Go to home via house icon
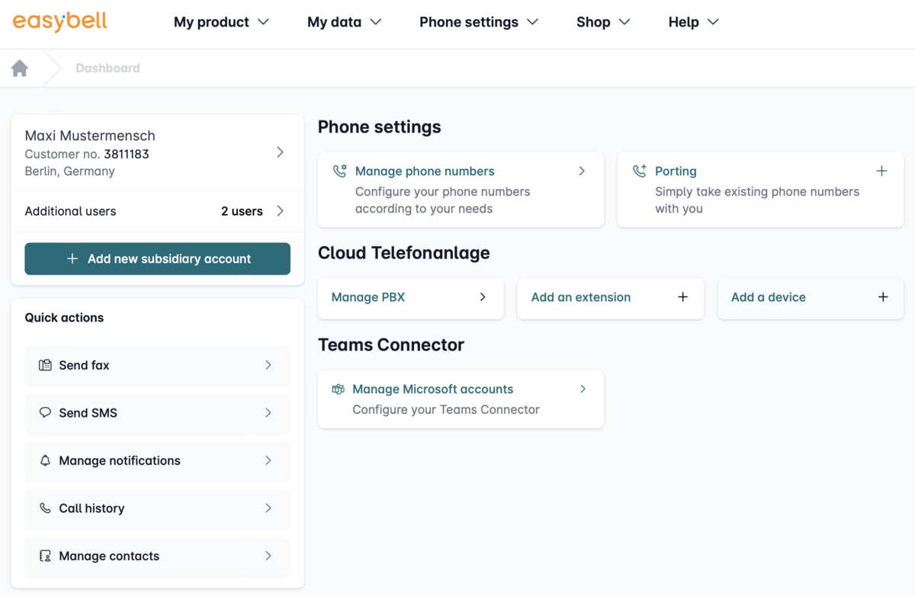Image resolution: width=915 pixels, height=596 pixels. pos(20,68)
